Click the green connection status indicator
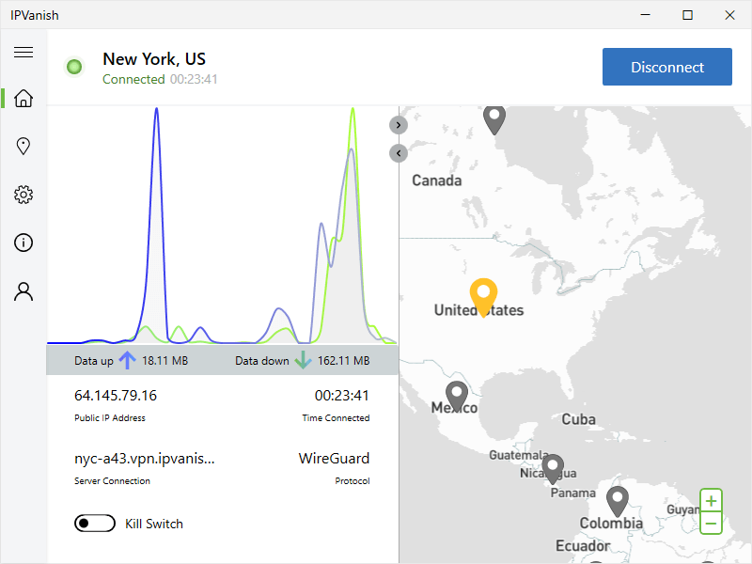This screenshot has width=752, height=564. [74, 67]
